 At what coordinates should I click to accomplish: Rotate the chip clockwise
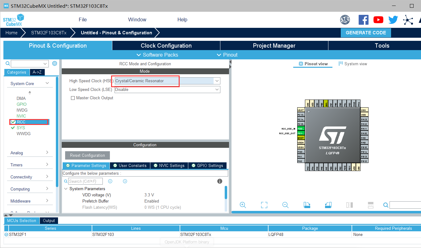[x=307, y=205]
